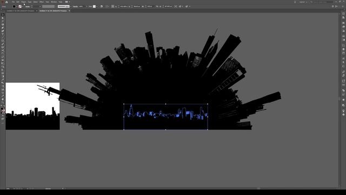Select the Gradient tool
The width and height of the screenshot is (346, 195).
[x=3, y=76]
